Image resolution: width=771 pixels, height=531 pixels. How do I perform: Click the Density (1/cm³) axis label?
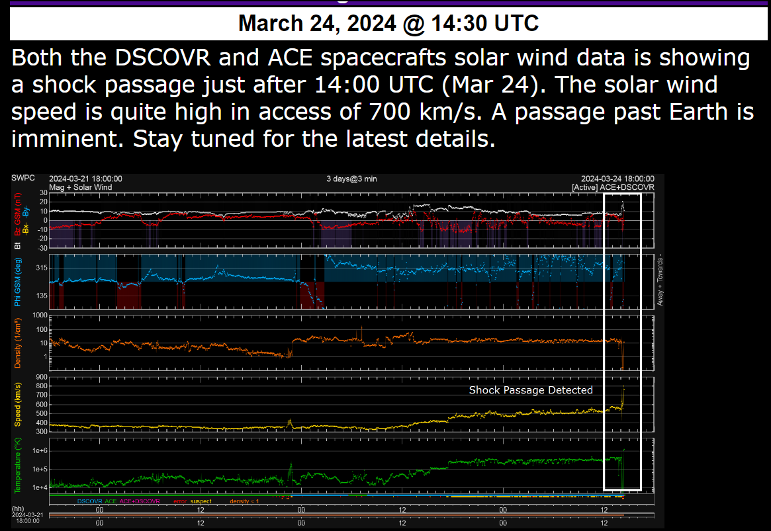(18, 343)
